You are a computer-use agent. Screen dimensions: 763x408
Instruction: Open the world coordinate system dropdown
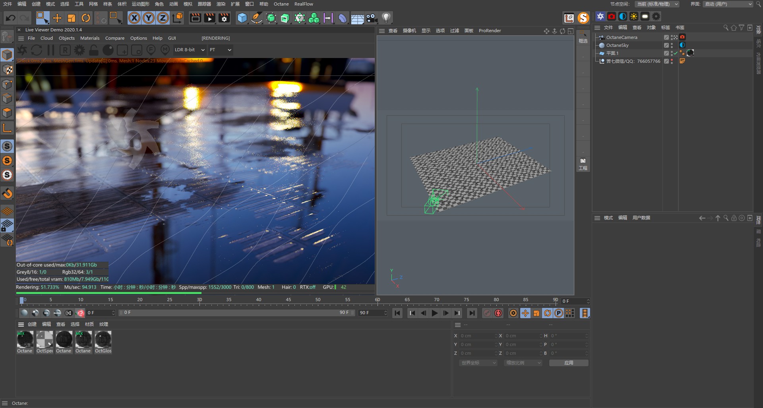coord(478,363)
